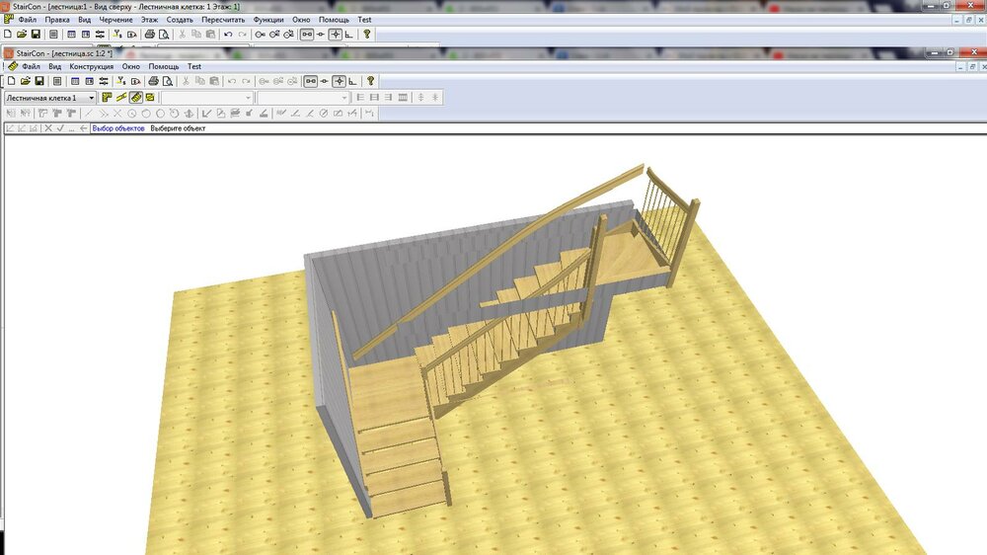Open the Вид menu in the лестница.sc window
The width and height of the screenshot is (987, 555).
pyautogui.click(x=54, y=66)
